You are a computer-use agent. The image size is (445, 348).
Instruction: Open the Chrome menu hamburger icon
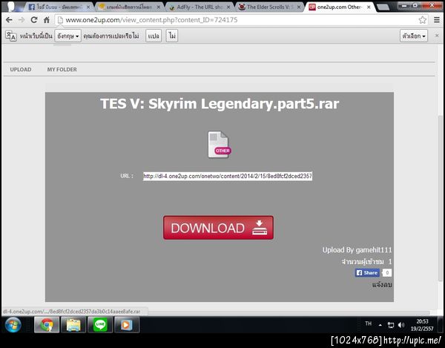(x=437, y=20)
